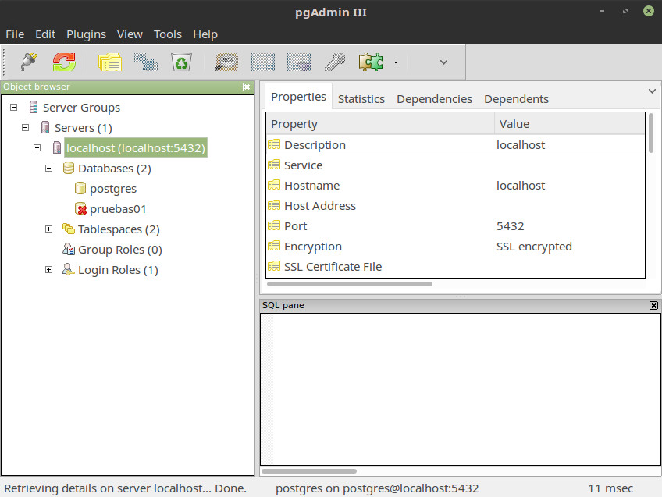662x497 pixels.
Task: Switch to the Properties tab
Action: click(x=298, y=97)
